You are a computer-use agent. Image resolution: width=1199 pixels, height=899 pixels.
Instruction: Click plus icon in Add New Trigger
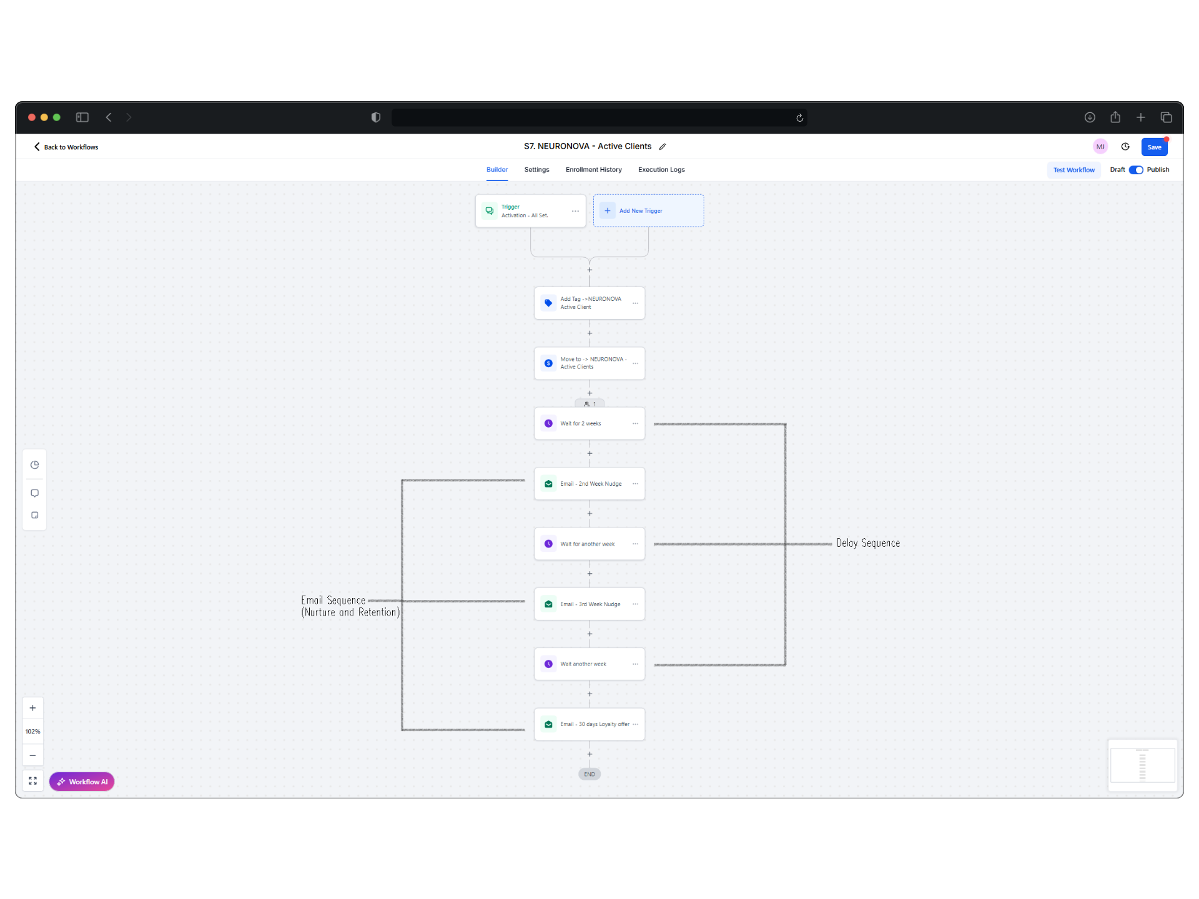607,211
